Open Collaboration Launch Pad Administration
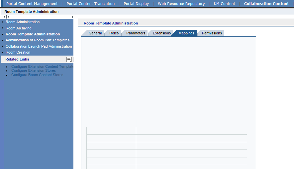 [x=39, y=46]
